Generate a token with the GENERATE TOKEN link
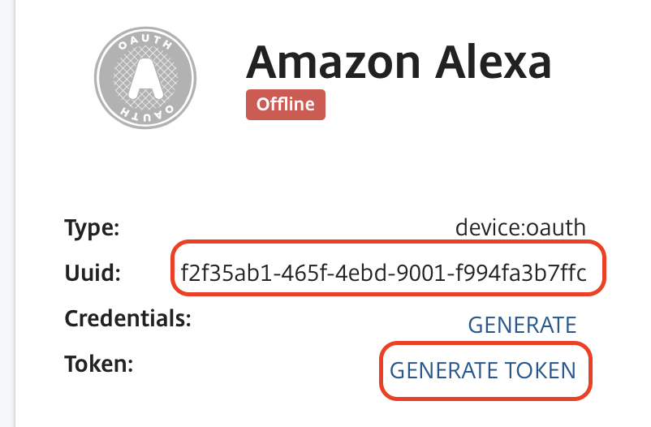This screenshot has width=651, height=427. (x=483, y=370)
